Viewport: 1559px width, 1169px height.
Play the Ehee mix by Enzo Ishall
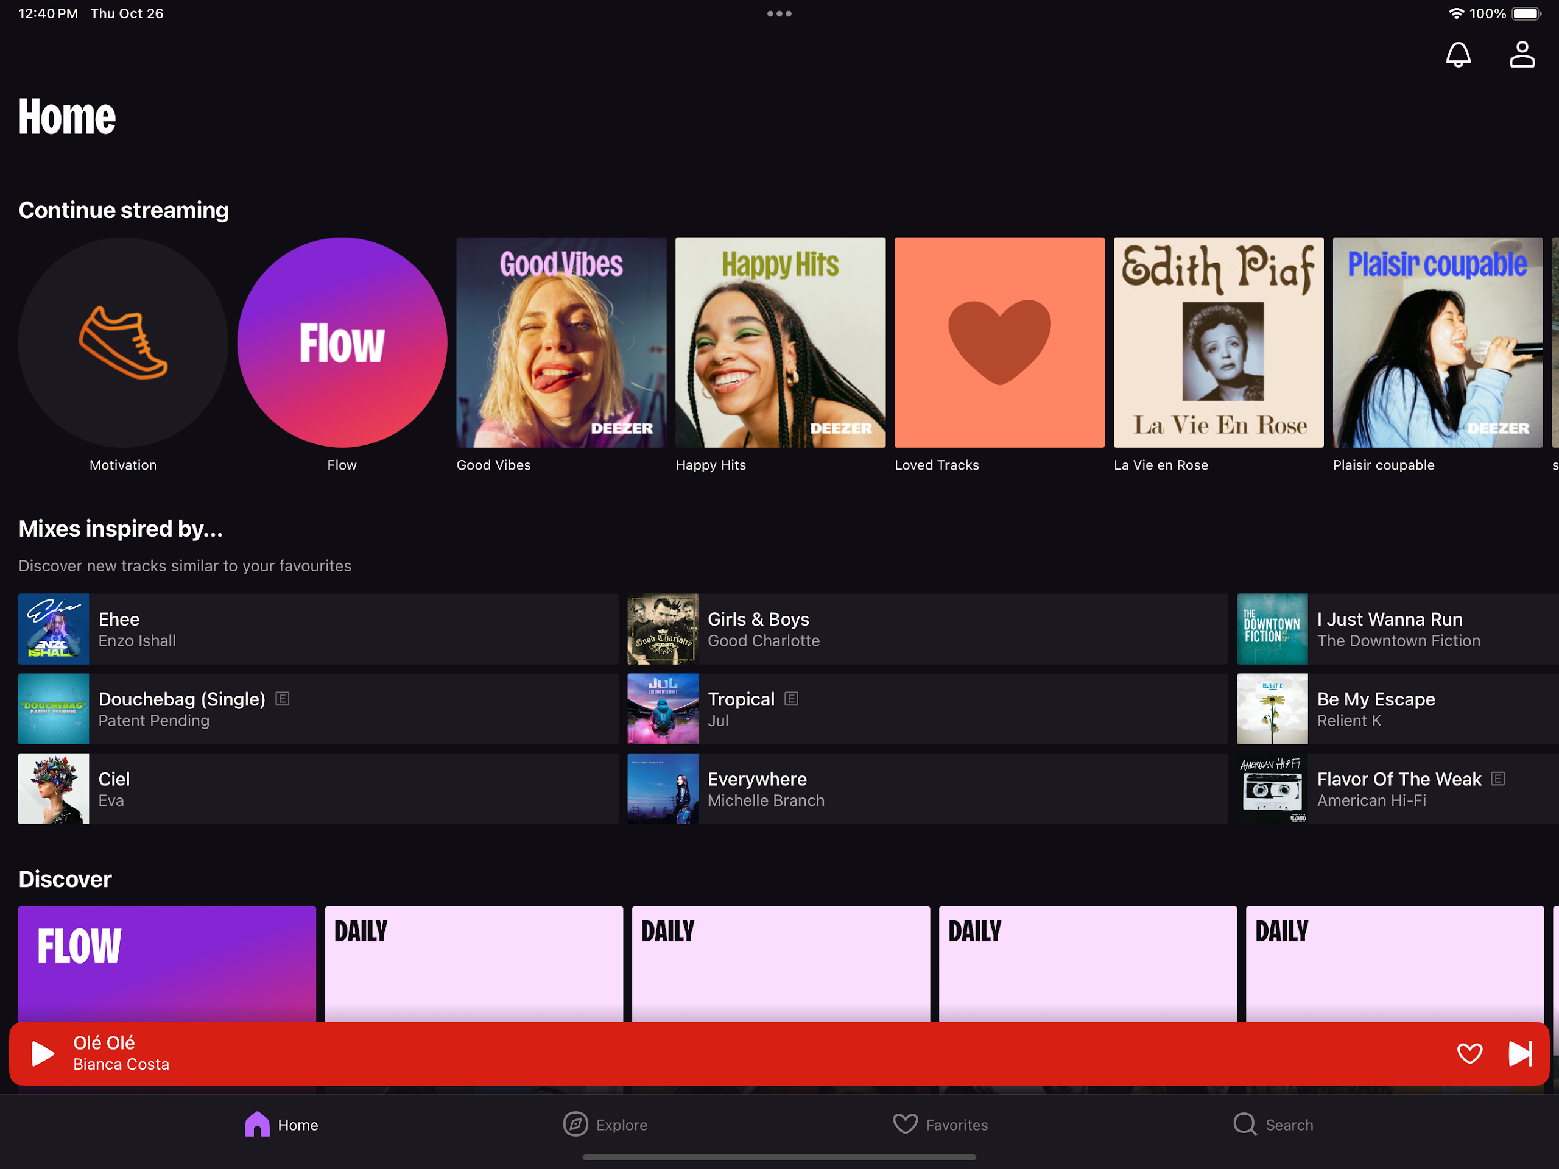pyautogui.click(x=317, y=629)
